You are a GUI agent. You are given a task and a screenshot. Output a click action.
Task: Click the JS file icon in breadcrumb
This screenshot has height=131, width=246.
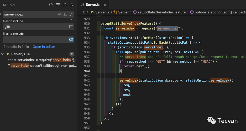tap(92, 12)
